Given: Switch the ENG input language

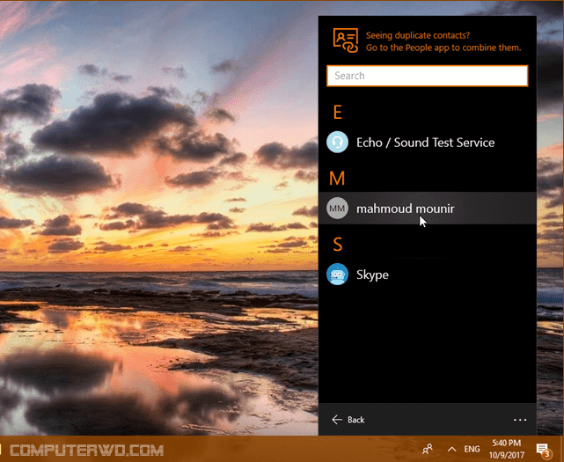Looking at the screenshot, I should (x=472, y=449).
